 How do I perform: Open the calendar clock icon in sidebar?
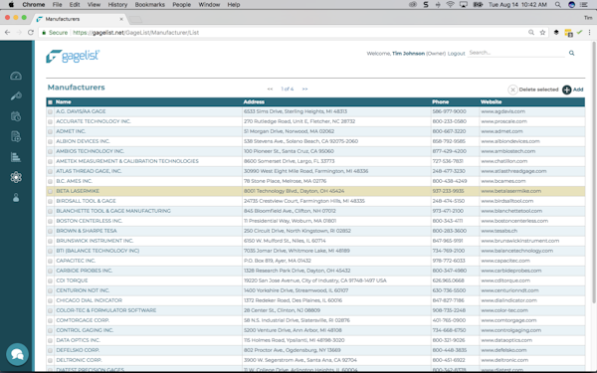(x=16, y=116)
